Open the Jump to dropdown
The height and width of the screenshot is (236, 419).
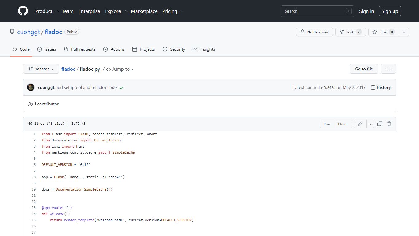click(120, 69)
